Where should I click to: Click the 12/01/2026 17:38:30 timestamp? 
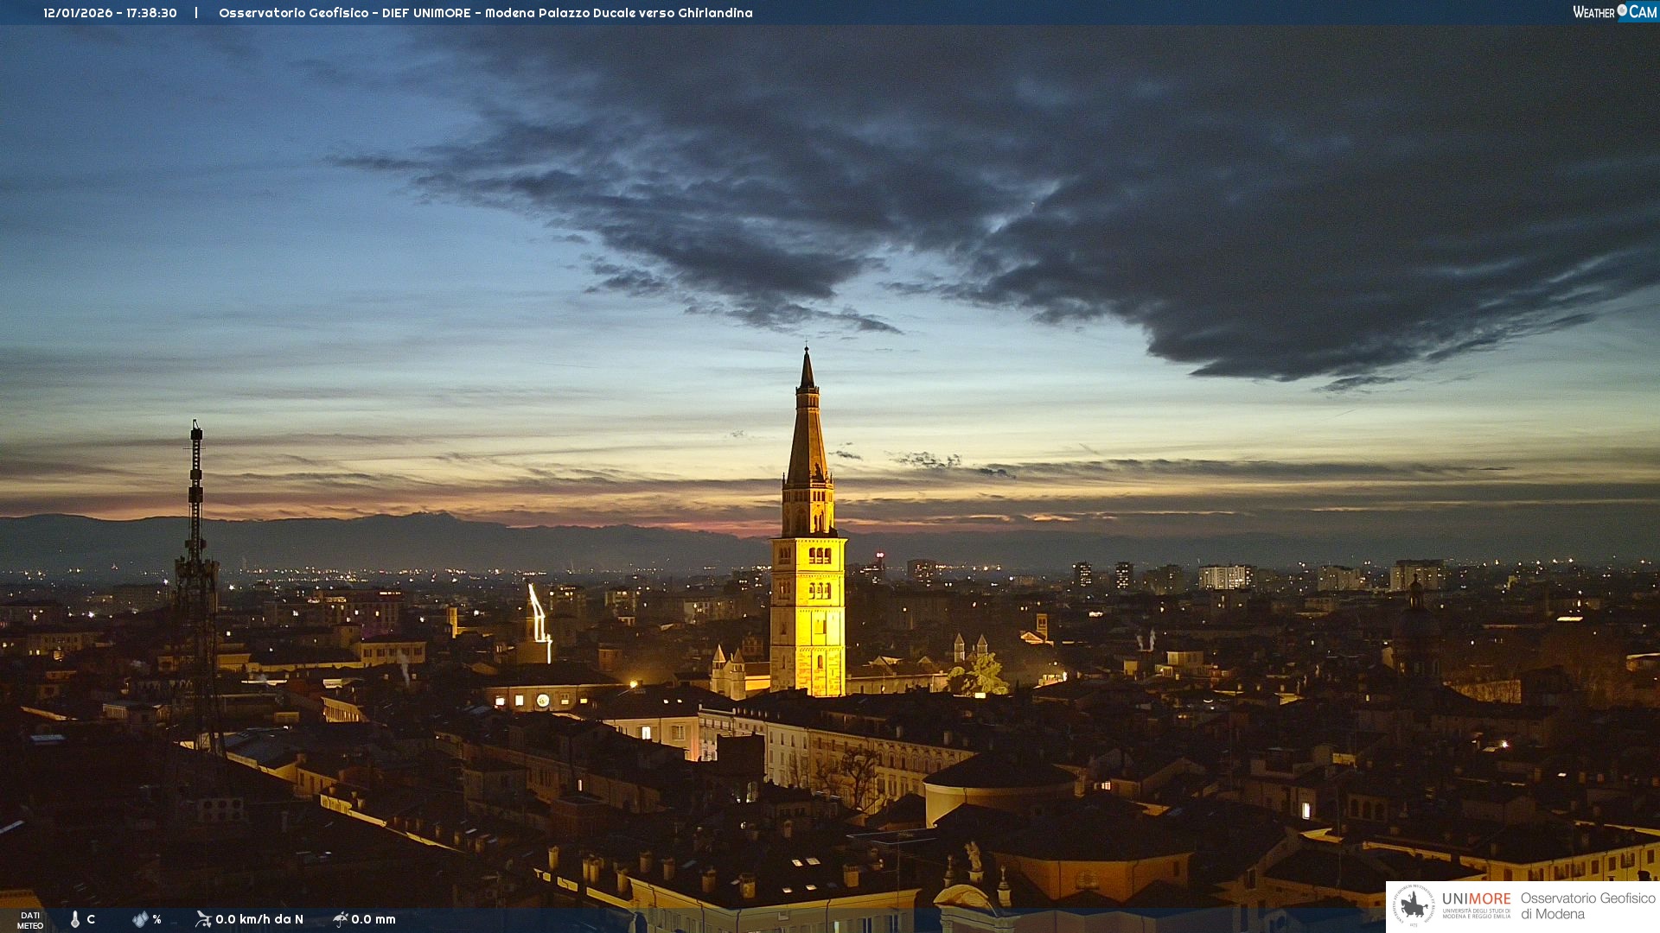point(110,13)
